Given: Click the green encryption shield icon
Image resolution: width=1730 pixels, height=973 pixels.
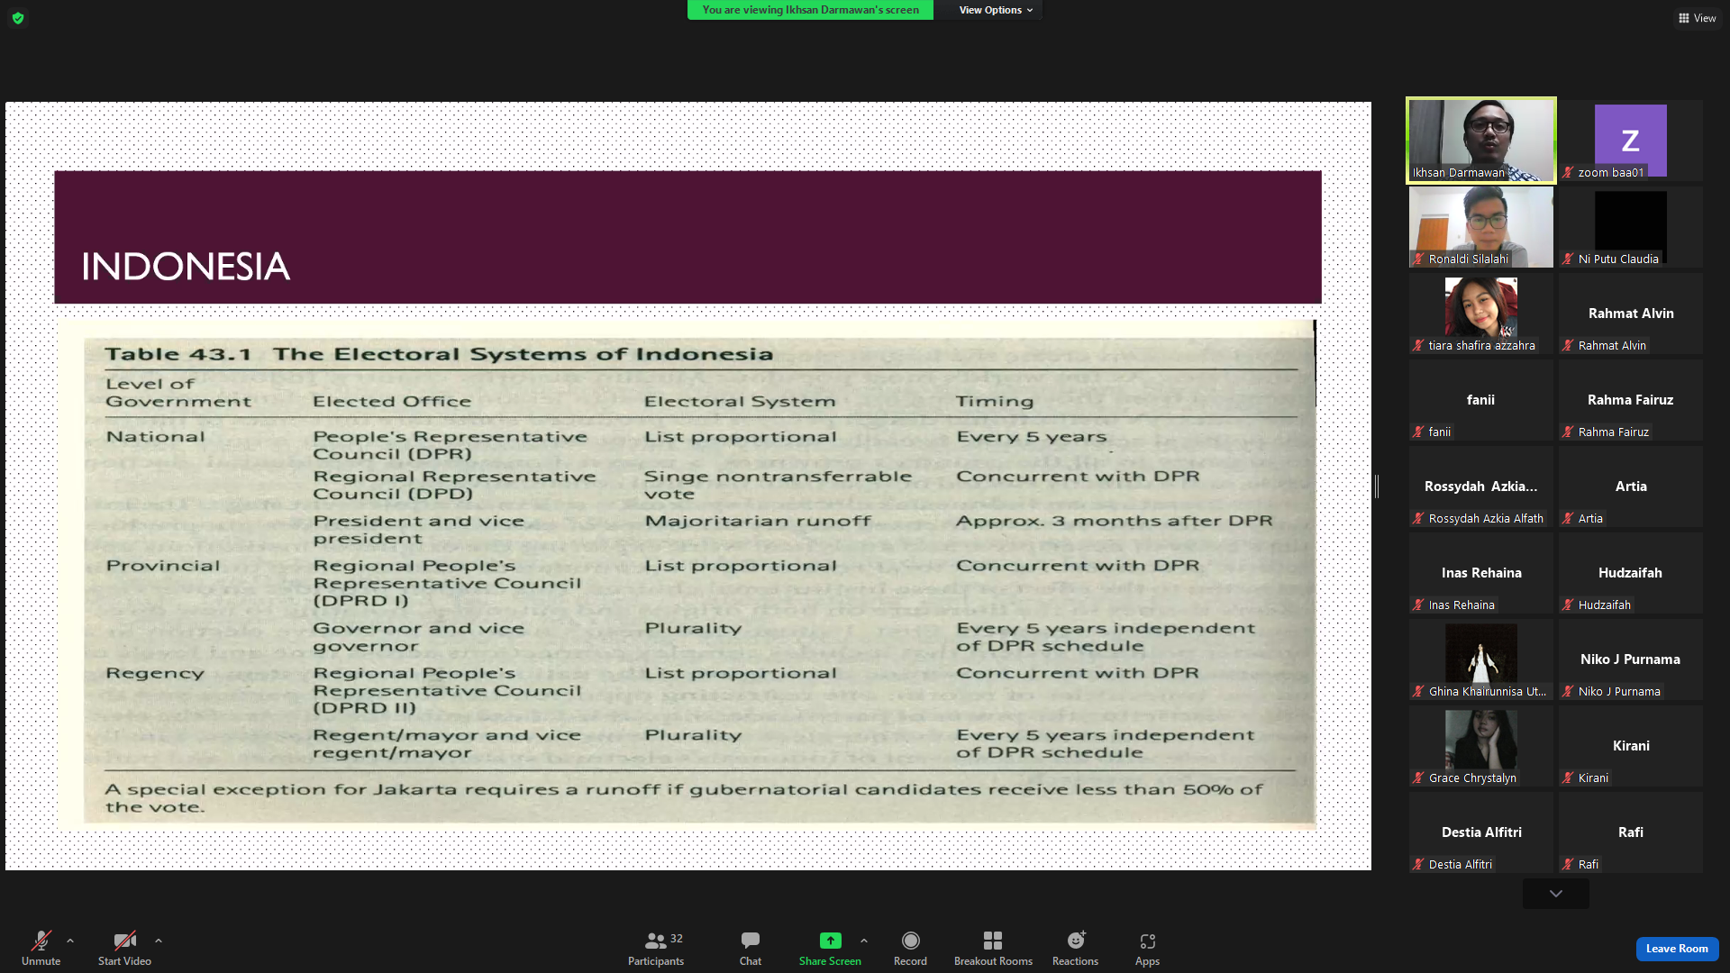Looking at the screenshot, I should point(18,18).
